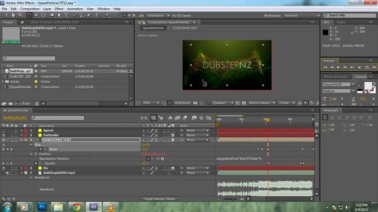Click the Windows Start button
Viewport: 378px width, 212px height.
7,207
